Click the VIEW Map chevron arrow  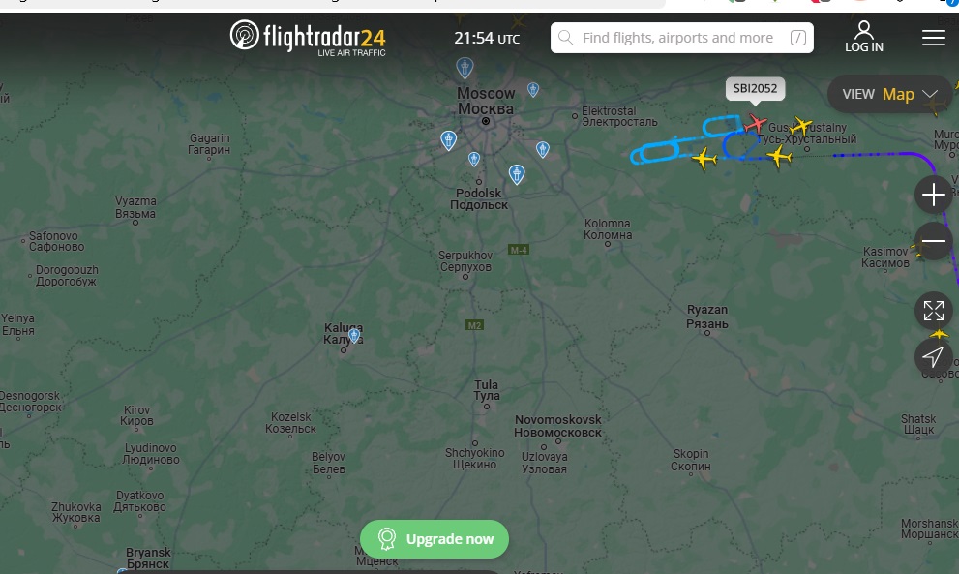click(x=930, y=94)
